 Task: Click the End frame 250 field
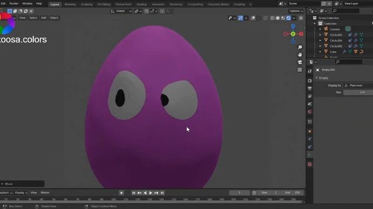pyautogui.click(x=294, y=193)
